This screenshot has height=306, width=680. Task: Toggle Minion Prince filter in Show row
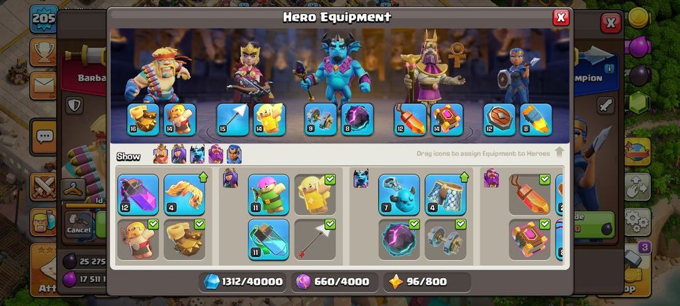[197, 154]
